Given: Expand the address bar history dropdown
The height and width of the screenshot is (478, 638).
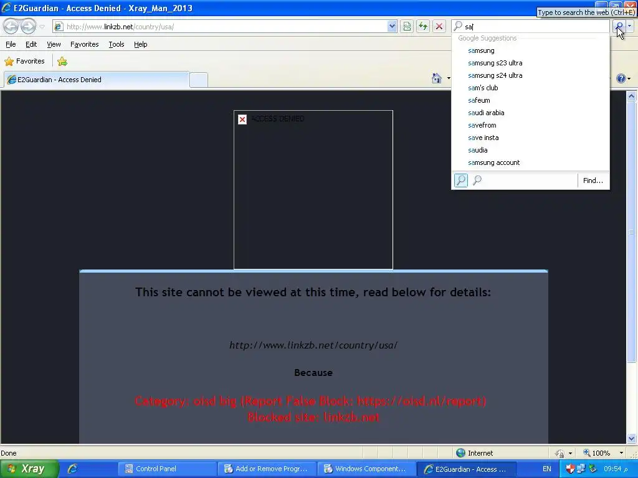Looking at the screenshot, I should [392, 26].
